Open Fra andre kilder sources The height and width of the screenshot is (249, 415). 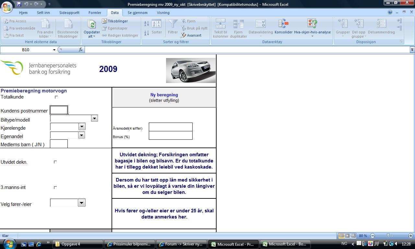[x=45, y=28]
